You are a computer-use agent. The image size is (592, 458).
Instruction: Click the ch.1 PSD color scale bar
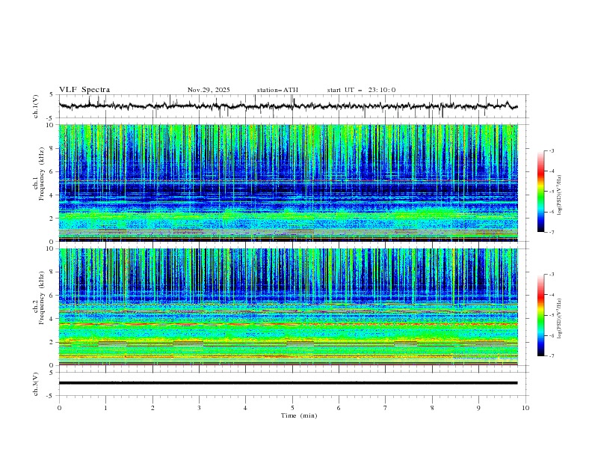pos(540,191)
